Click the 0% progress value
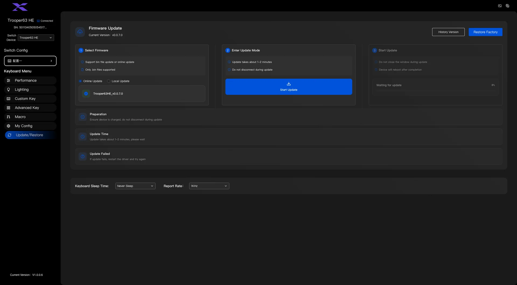 493,85
